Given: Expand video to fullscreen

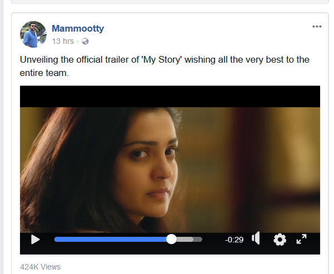Looking at the screenshot, I should coord(301,239).
